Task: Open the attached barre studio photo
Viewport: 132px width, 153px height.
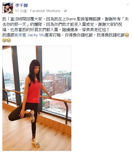Action: pos(37,98)
